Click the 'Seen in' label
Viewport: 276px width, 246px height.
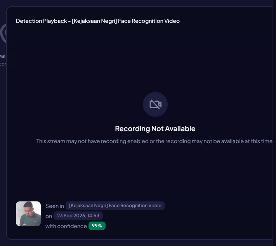pos(55,206)
